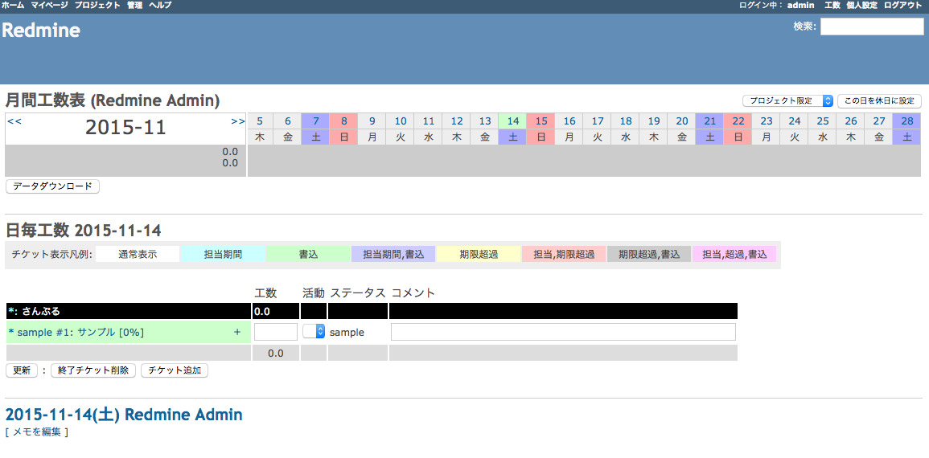Click the 更新 button
Viewport: 929px width, 458px height.
[x=22, y=371]
